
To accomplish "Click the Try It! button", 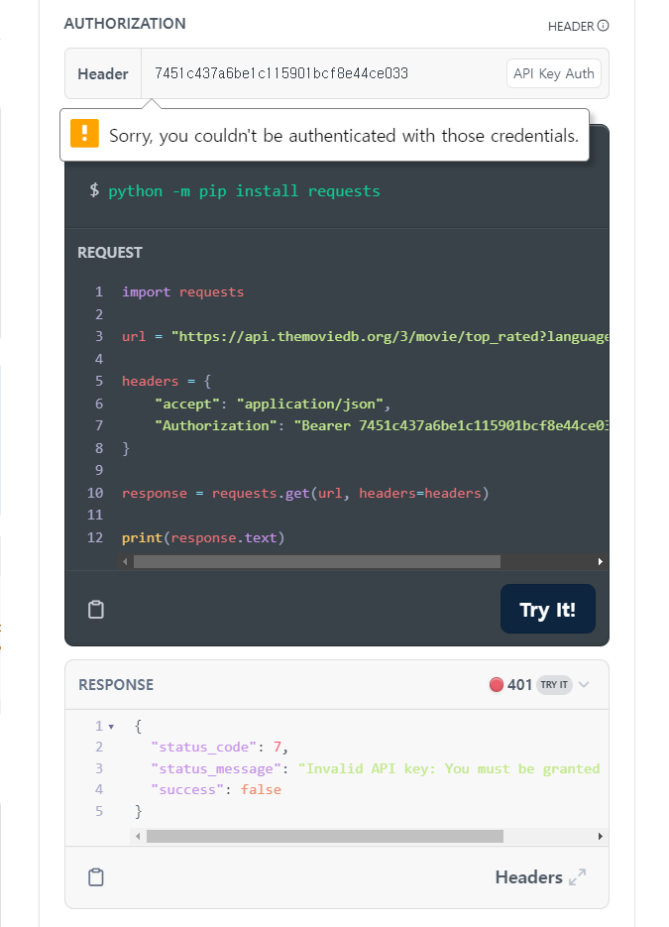I will 547,609.
